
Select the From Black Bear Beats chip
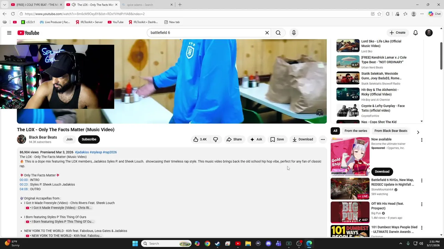(391, 131)
